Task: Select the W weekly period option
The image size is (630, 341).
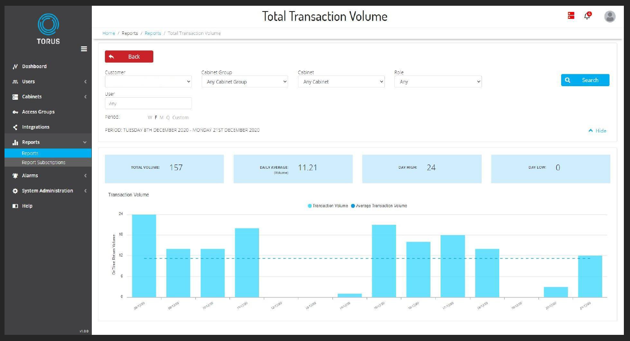Action: coord(150,118)
